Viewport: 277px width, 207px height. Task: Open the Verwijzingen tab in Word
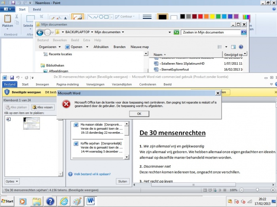[x=95, y=84]
